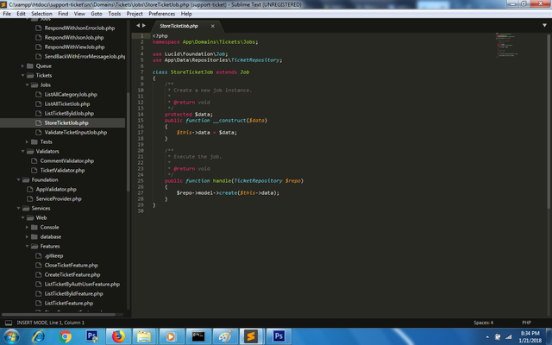Open Windows Explorer from the taskbar
The height and width of the screenshot is (345, 552).
tap(144, 336)
